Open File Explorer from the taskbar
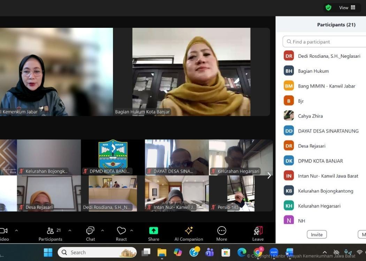The image size is (366, 261). click(x=162, y=252)
